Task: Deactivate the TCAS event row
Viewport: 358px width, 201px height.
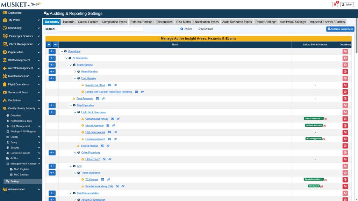Action: pos(345,179)
